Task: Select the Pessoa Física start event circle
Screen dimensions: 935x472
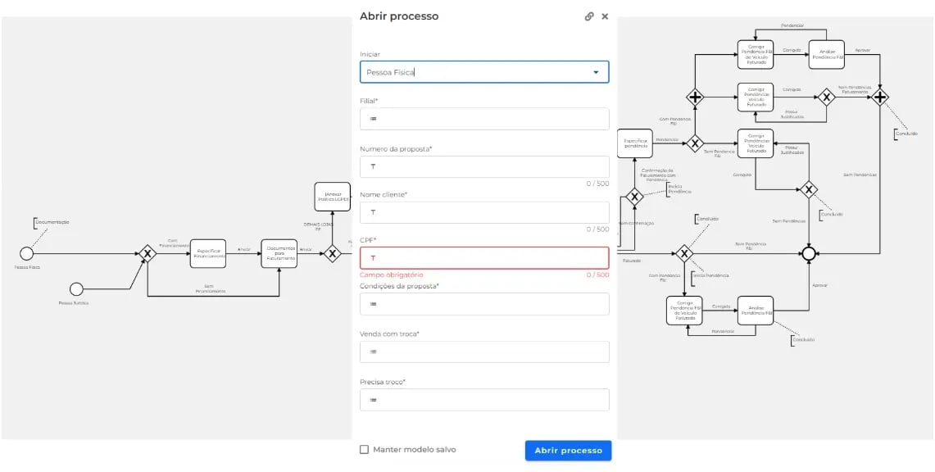Action: pos(26,253)
